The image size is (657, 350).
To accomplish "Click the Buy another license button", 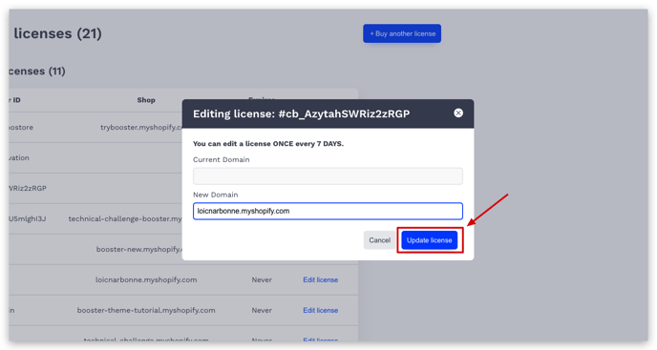I will (x=402, y=33).
